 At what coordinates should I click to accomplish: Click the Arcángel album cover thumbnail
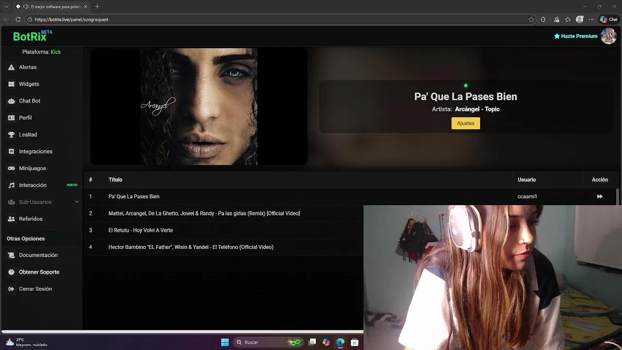[x=199, y=106]
